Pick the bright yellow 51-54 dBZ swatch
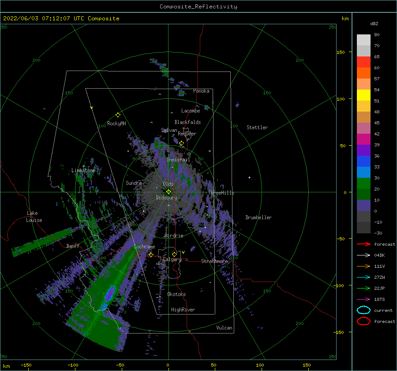397x371 pixels. [x=363, y=95]
